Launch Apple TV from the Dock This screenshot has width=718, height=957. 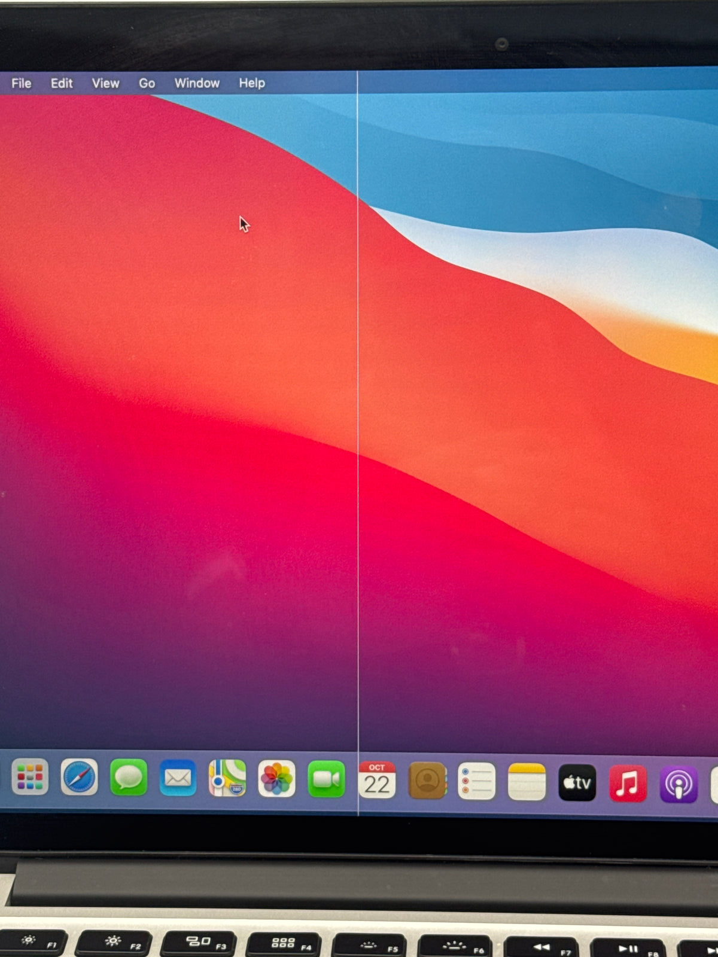(577, 782)
